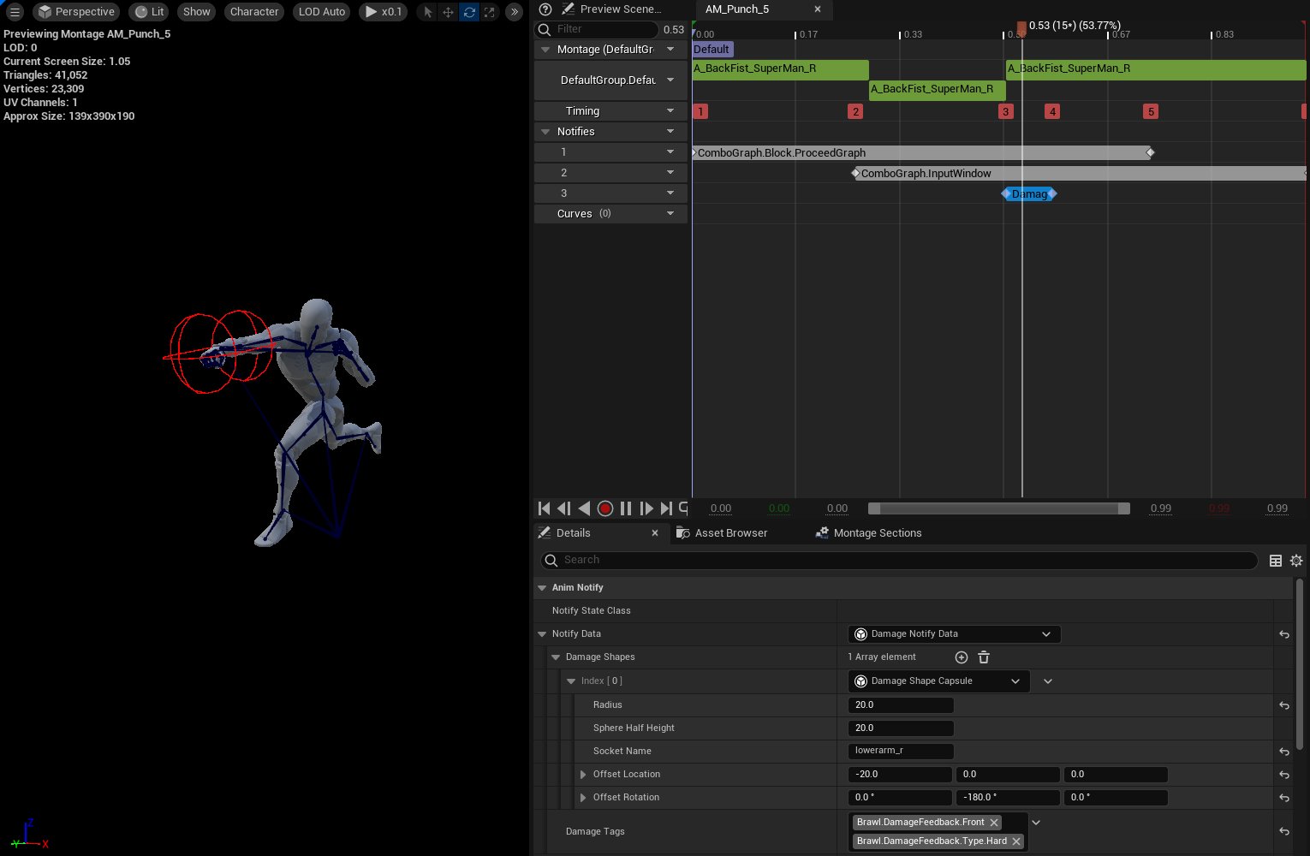Open the viewport hamburger options menu
The height and width of the screenshot is (856, 1310).
15,12
